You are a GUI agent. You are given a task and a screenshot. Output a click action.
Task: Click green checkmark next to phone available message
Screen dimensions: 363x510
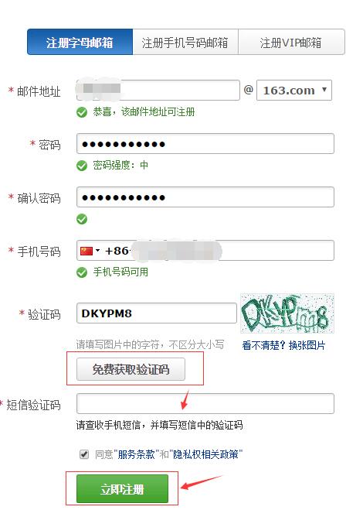pos(82,272)
